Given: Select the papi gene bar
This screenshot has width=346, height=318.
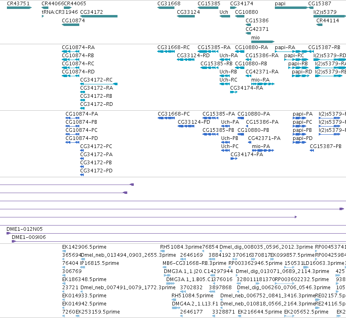Looking at the screenshot, I should 291,8.
